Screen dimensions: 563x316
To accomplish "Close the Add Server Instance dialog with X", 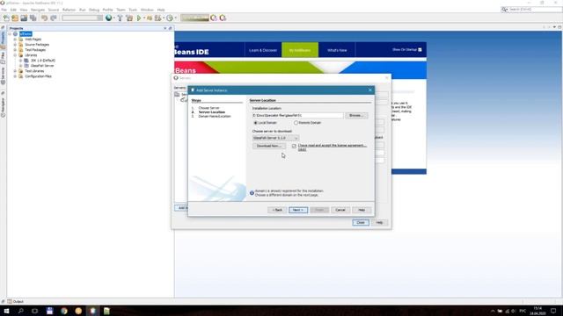I will coord(369,90).
